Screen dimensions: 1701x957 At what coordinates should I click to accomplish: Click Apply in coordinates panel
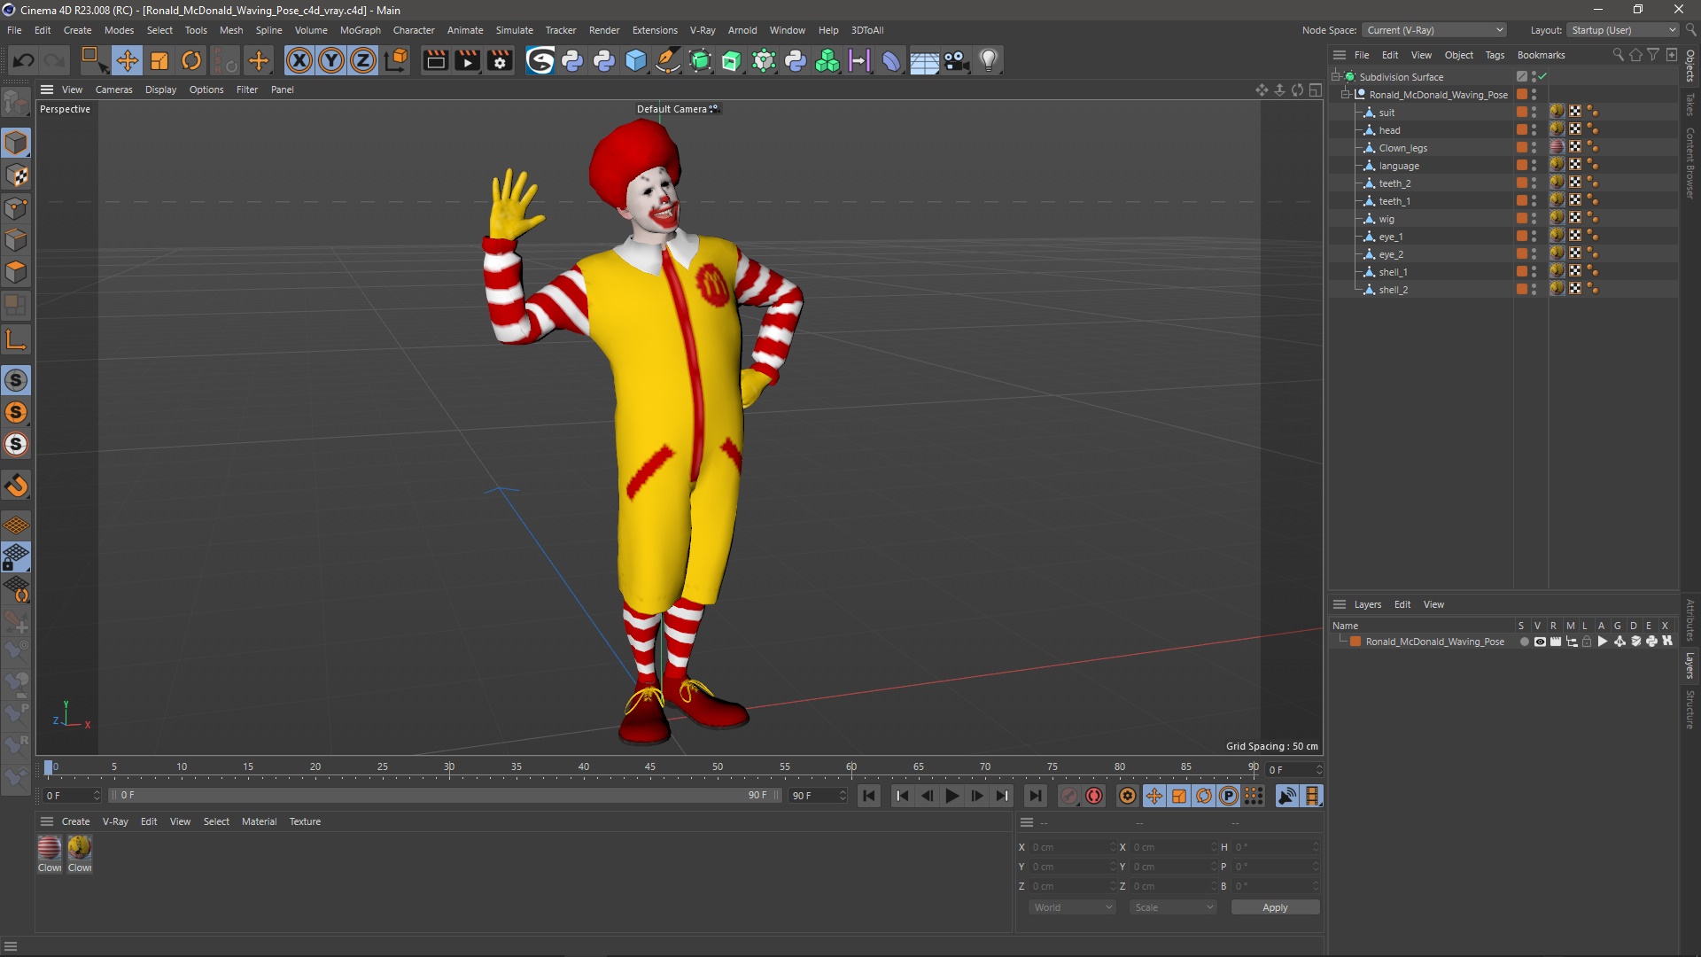pyautogui.click(x=1275, y=907)
